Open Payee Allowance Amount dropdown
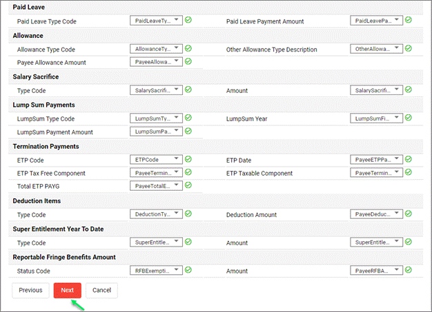 (156, 63)
